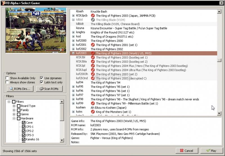The height and width of the screenshot is (156, 225).
Task: Tick the Board Type filter checkbox
Action: (x=19, y=106)
